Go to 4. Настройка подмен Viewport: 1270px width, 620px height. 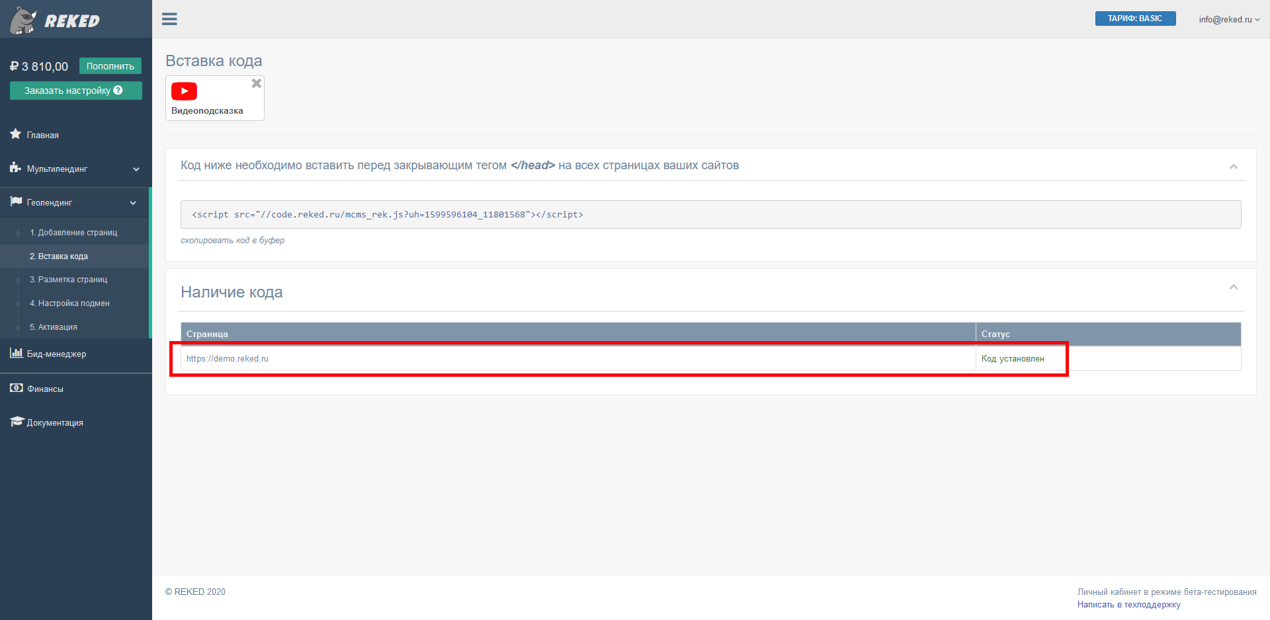(70, 303)
